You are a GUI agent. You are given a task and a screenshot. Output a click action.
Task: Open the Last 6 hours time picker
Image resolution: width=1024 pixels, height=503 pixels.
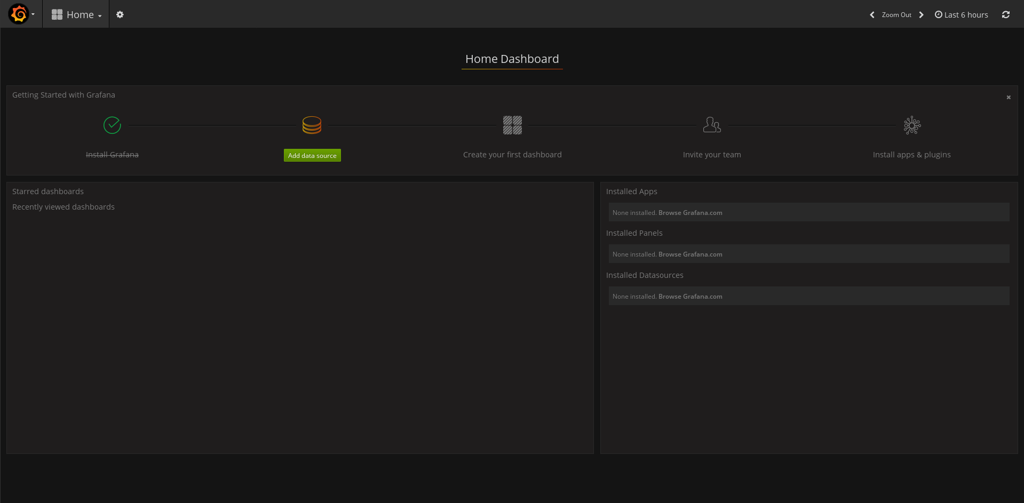click(x=962, y=15)
